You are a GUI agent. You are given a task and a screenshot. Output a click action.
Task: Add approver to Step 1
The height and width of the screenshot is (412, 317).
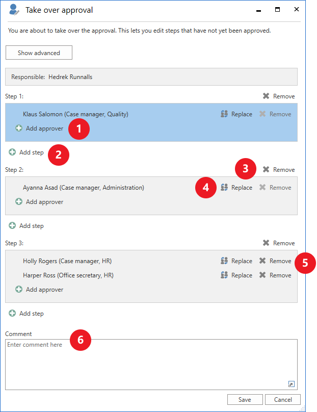pyautogui.click(x=39, y=128)
